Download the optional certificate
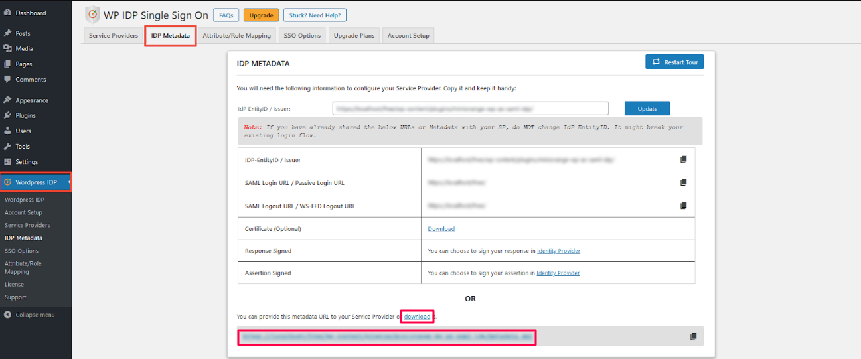Image resolution: width=861 pixels, height=359 pixels. tap(441, 229)
